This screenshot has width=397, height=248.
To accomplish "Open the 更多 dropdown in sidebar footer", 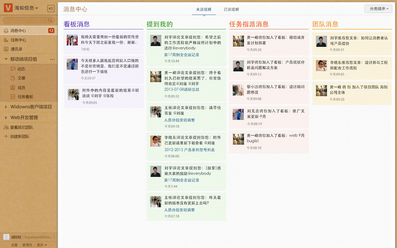I will point(42,245).
